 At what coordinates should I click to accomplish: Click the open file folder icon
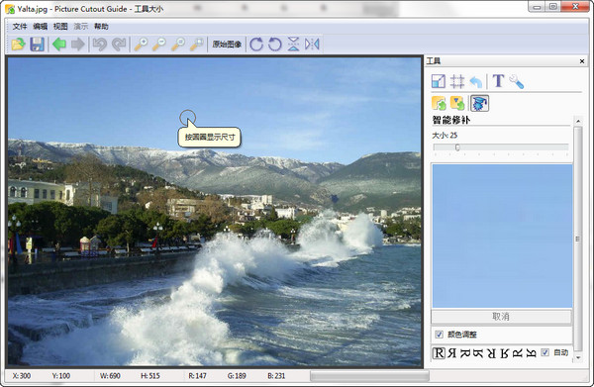pos(18,45)
